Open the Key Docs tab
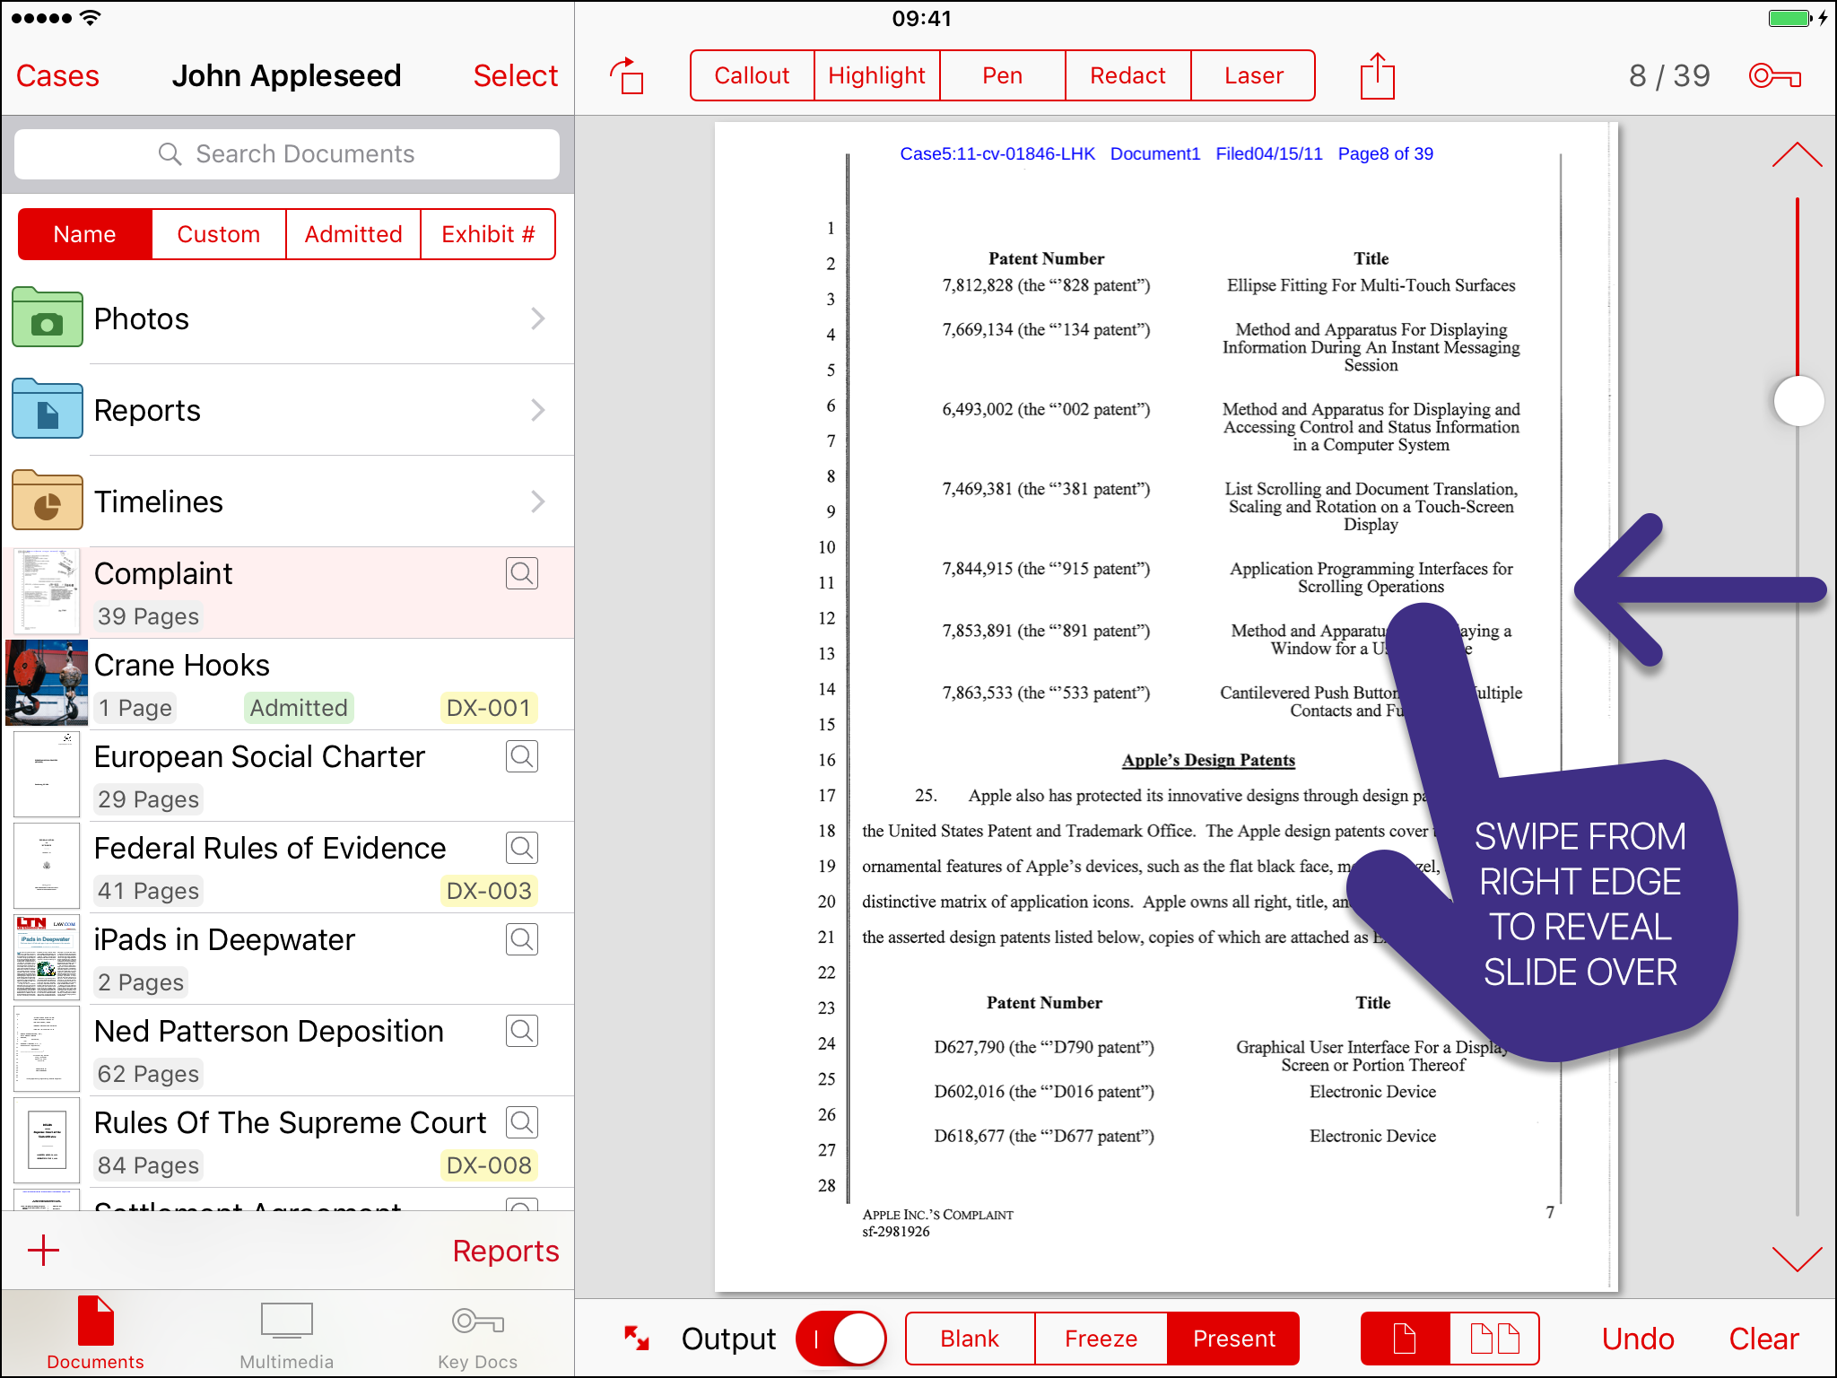Screen dimensions: 1837x1378 click(x=477, y=1337)
